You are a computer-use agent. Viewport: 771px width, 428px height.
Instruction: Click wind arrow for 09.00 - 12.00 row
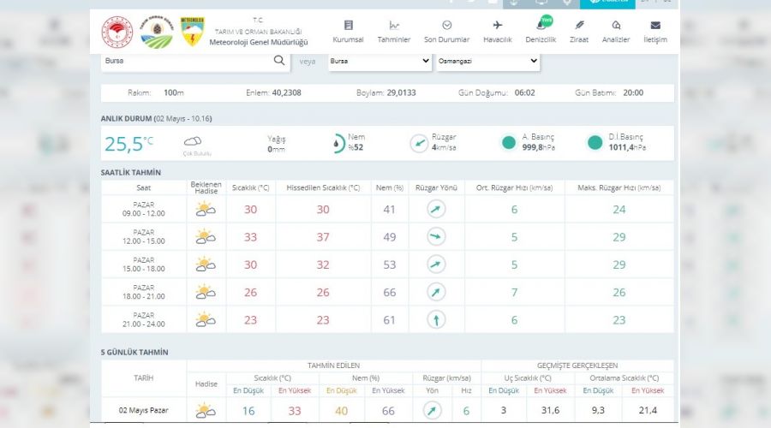[436, 210]
